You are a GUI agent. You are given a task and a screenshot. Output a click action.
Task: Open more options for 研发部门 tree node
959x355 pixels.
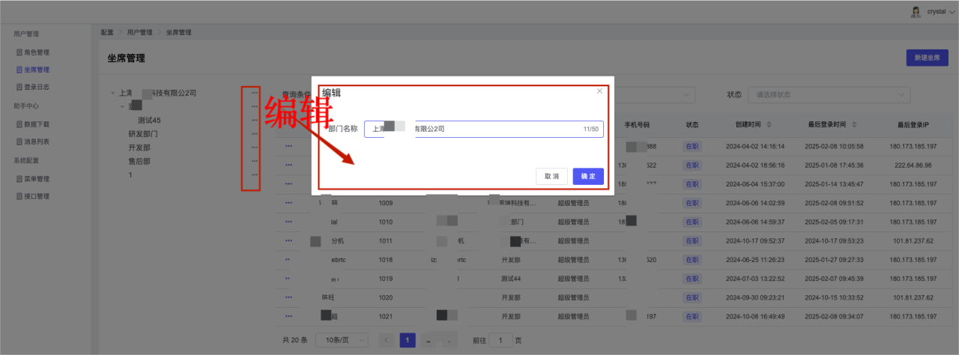click(255, 133)
